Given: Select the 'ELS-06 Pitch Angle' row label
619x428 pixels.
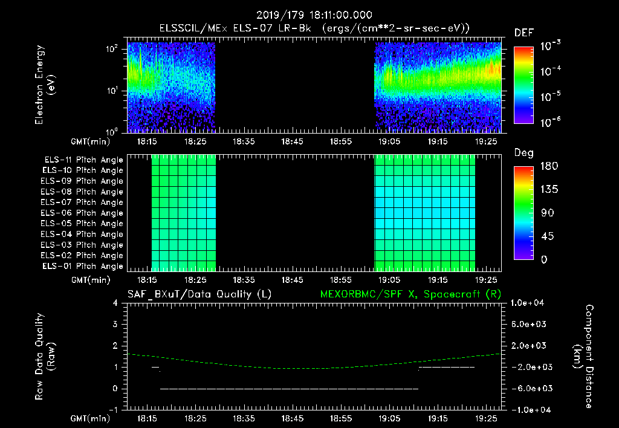Looking at the screenshot, I should (82, 213).
